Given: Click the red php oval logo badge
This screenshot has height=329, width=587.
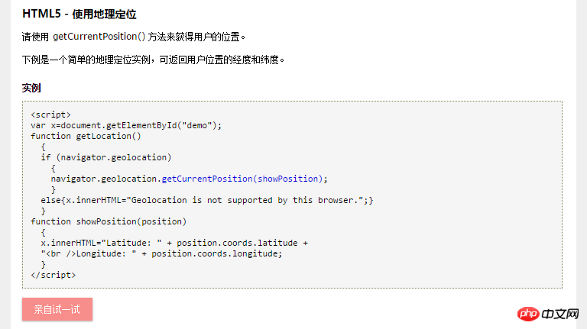Looking at the screenshot, I should [528, 314].
